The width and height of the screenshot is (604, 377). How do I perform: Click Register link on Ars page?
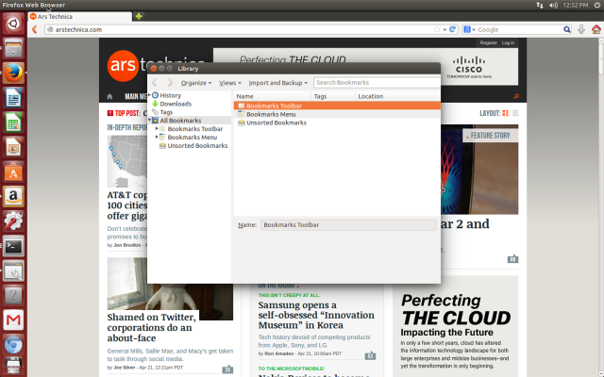489,42
